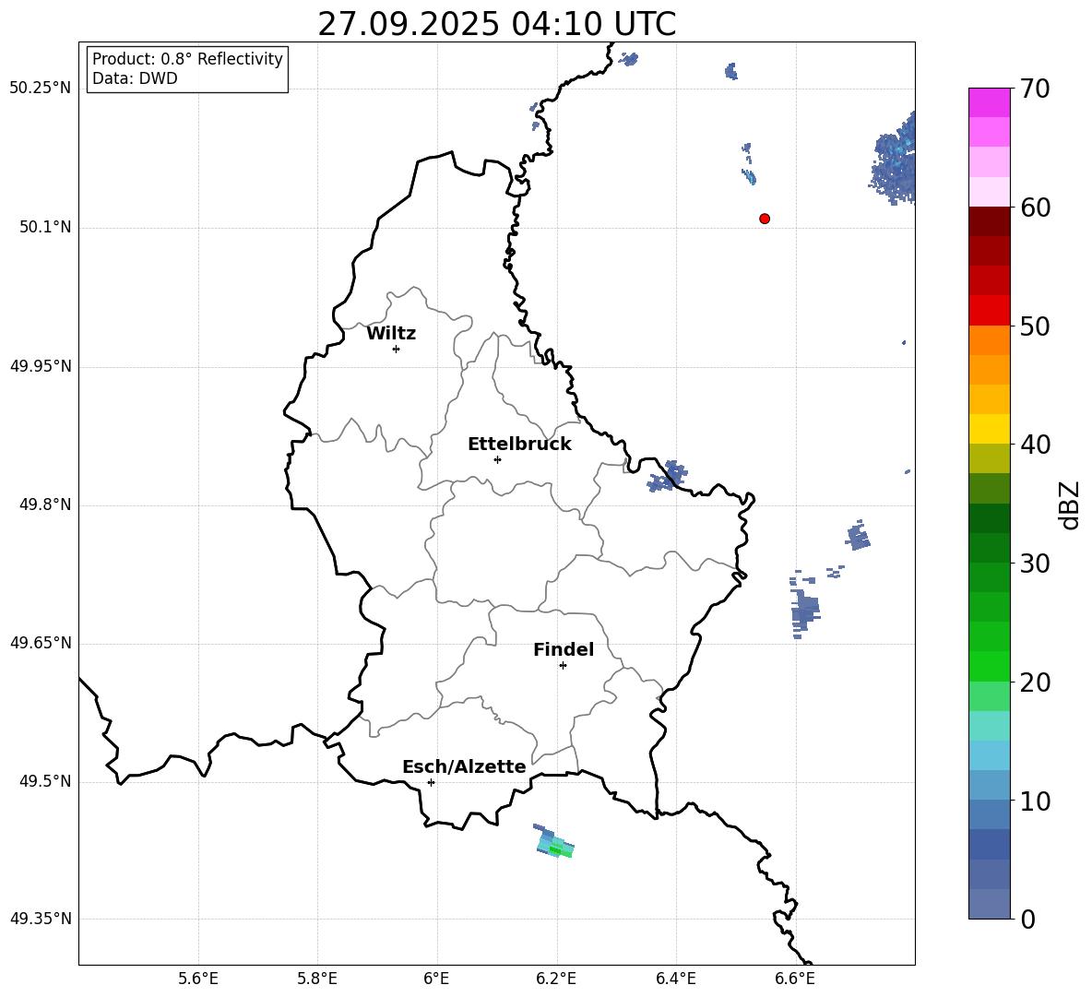This screenshot has width=1092, height=997.
Task: Click the 49.35°N latitude label
Action: [x=41, y=919]
